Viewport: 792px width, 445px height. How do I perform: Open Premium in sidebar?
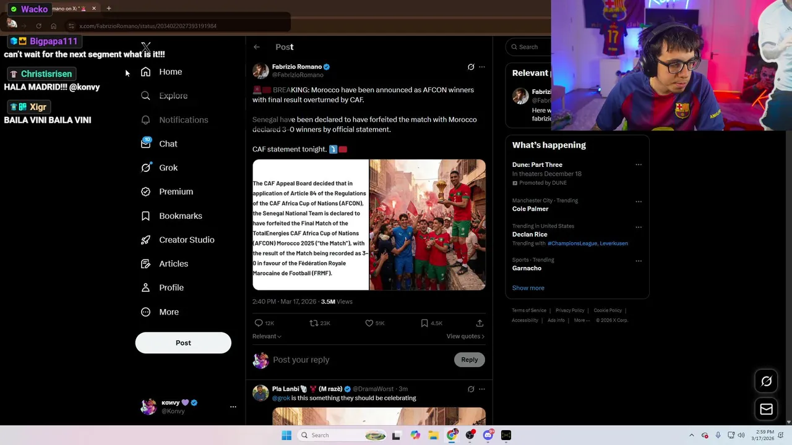click(167, 192)
